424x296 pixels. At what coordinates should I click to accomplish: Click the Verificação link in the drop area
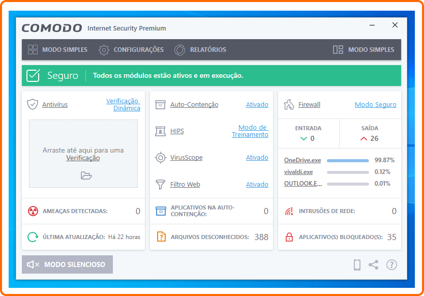tap(83, 158)
